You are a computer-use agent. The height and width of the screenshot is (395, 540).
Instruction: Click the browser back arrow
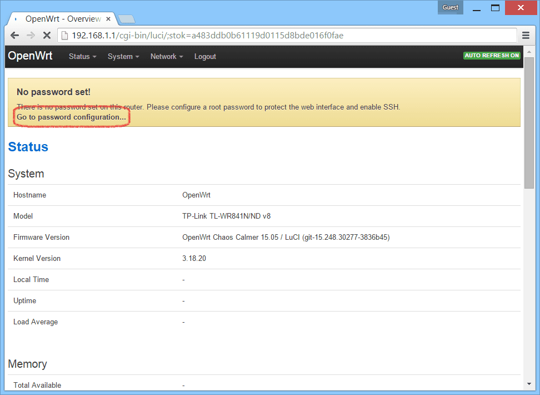[x=15, y=35]
